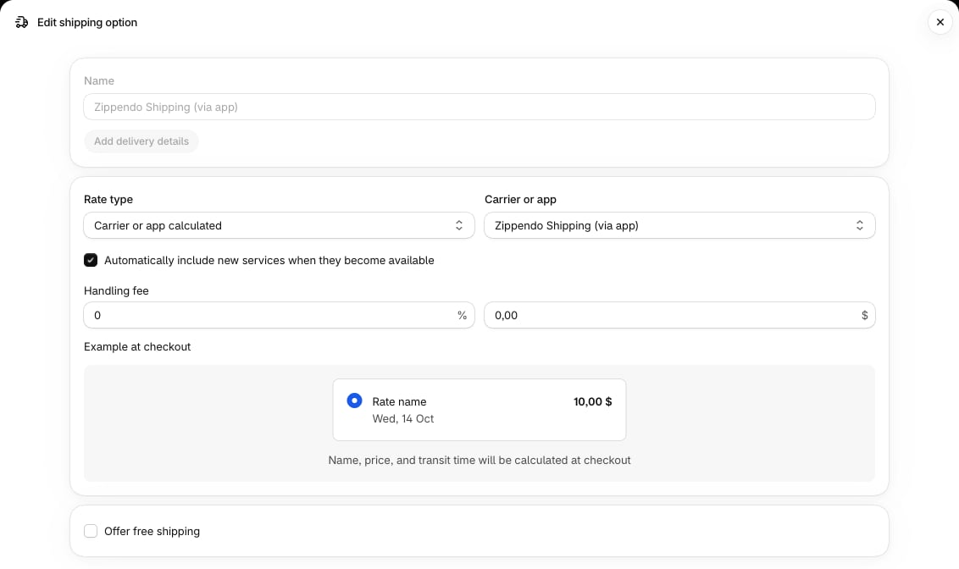Screen dimensions: 959x569
Task: Click the Rate name text in example
Action: [x=399, y=401]
